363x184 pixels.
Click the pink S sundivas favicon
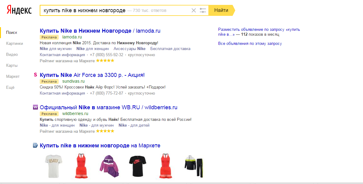(x=35, y=75)
